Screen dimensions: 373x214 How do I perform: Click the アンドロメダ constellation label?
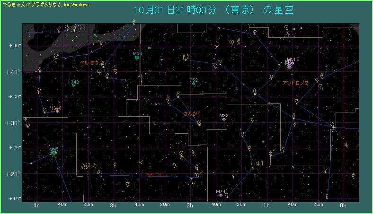click(295, 83)
